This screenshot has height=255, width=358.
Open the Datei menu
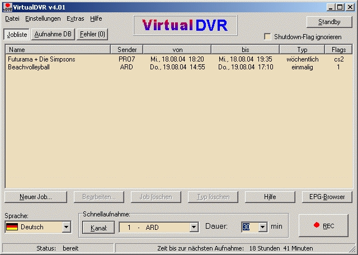(x=12, y=18)
